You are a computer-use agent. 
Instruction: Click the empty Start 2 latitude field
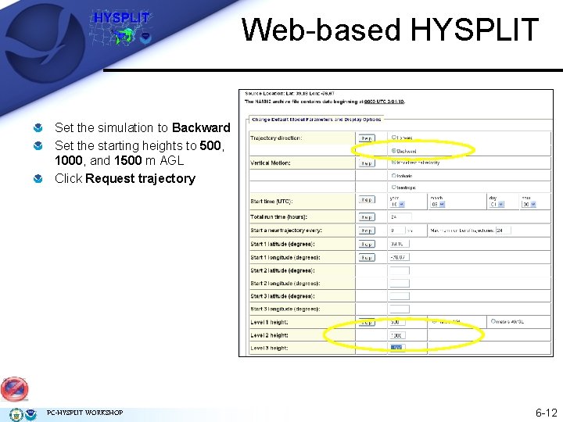[x=400, y=270]
